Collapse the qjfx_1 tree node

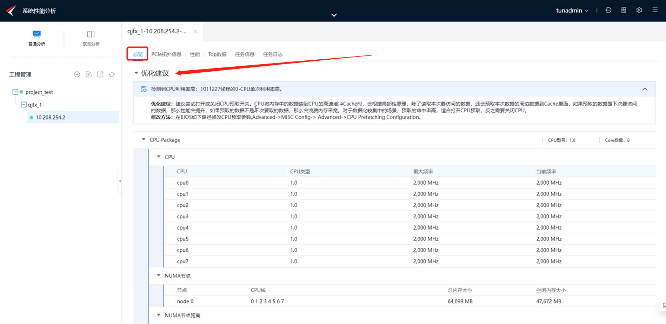pos(24,105)
